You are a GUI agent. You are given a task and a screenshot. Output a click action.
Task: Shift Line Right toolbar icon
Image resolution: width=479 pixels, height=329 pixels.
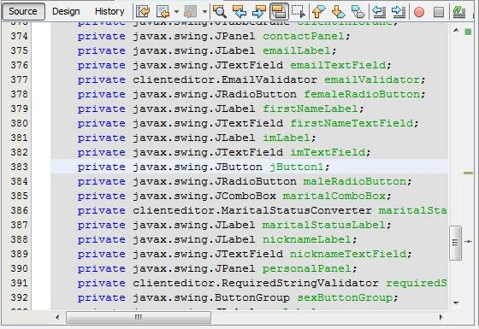[399, 12]
